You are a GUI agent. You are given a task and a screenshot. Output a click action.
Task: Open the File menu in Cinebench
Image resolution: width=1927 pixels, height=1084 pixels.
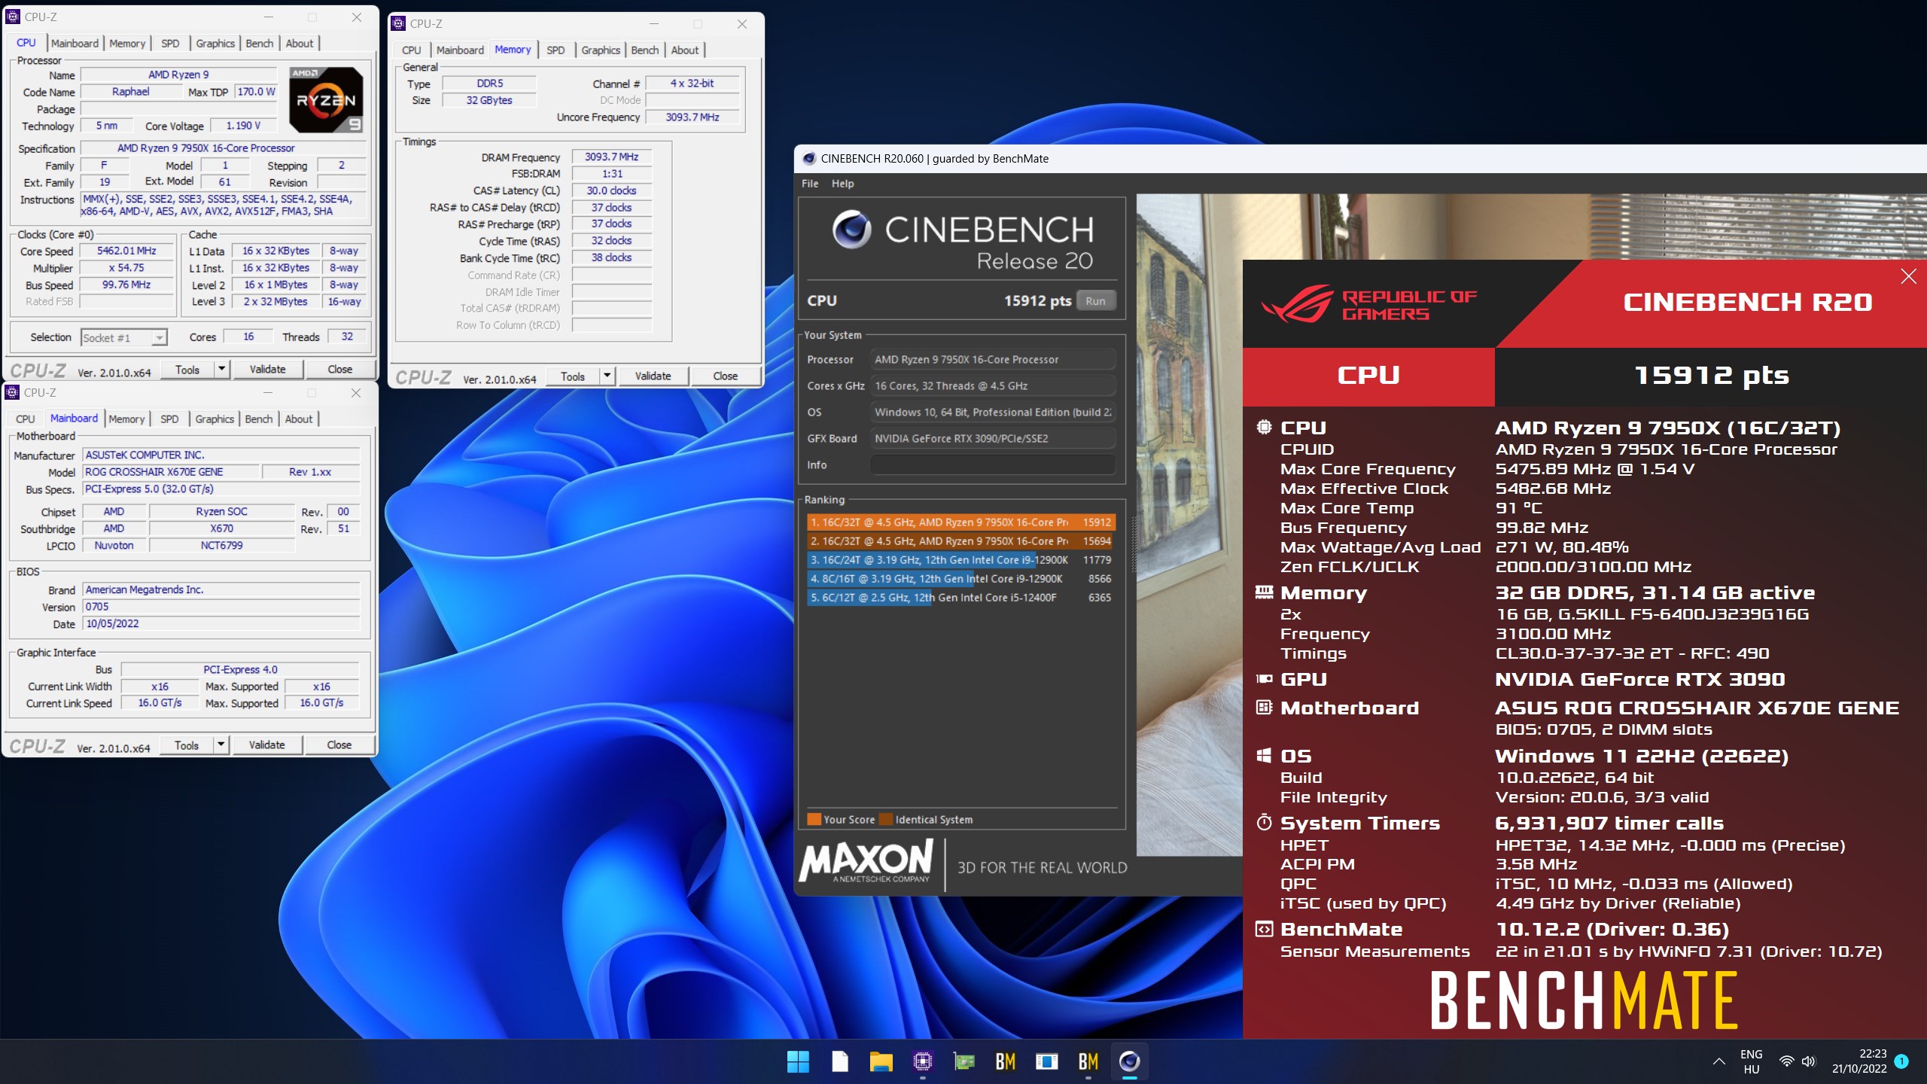tap(810, 184)
